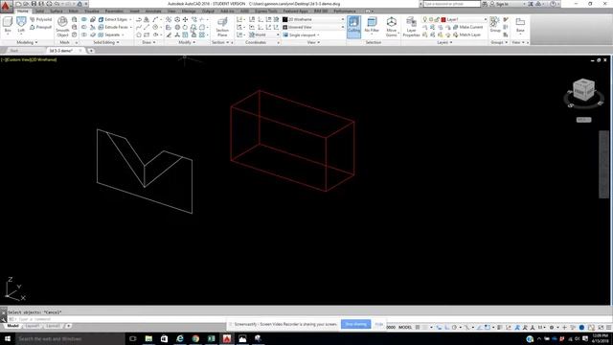
Task: Click the keyword search box in title bar
Action: click(x=452, y=4)
